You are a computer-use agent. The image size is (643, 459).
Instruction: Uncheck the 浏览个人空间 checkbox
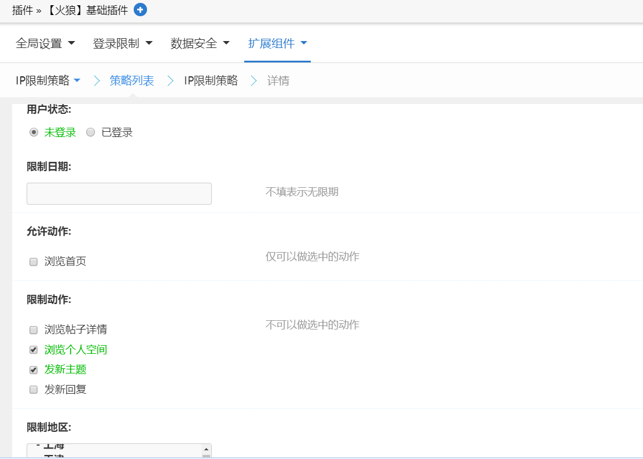[34, 350]
